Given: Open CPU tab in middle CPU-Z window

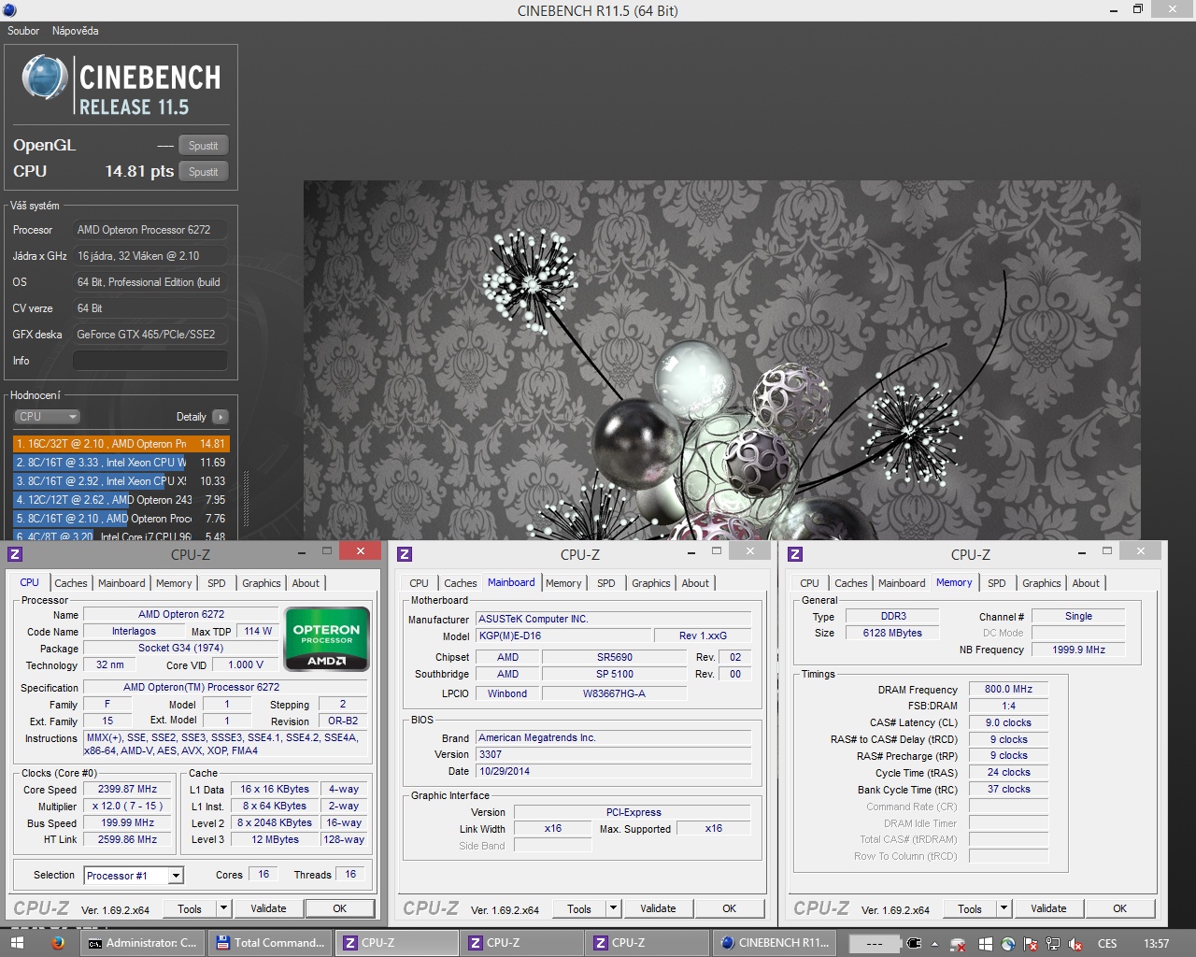Looking at the screenshot, I should [x=419, y=583].
